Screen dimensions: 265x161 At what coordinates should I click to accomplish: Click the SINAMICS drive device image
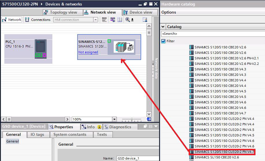[x=124, y=47]
